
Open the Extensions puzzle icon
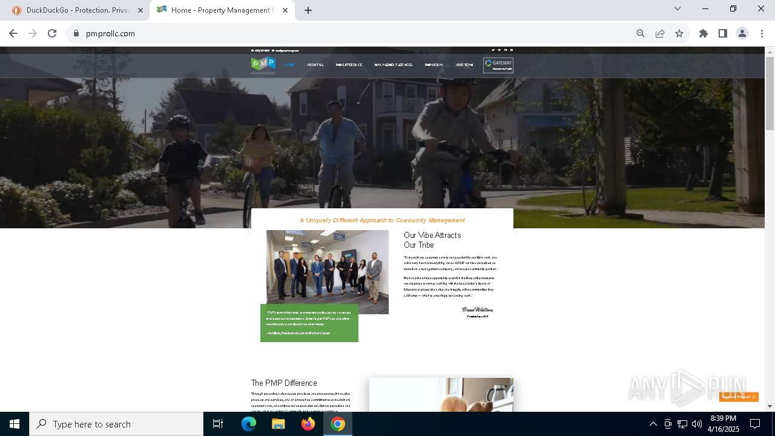pyautogui.click(x=704, y=33)
